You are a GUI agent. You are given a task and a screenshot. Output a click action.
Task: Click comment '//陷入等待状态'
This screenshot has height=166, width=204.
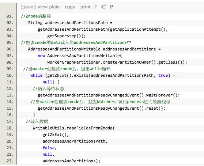coord(49,88)
